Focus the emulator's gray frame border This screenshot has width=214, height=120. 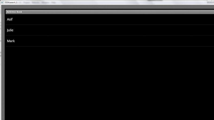(x=3, y=63)
